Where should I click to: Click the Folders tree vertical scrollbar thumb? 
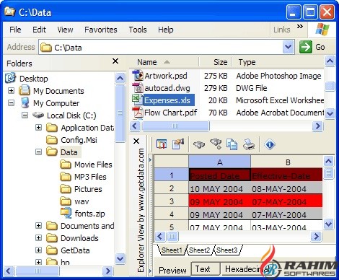120,113
